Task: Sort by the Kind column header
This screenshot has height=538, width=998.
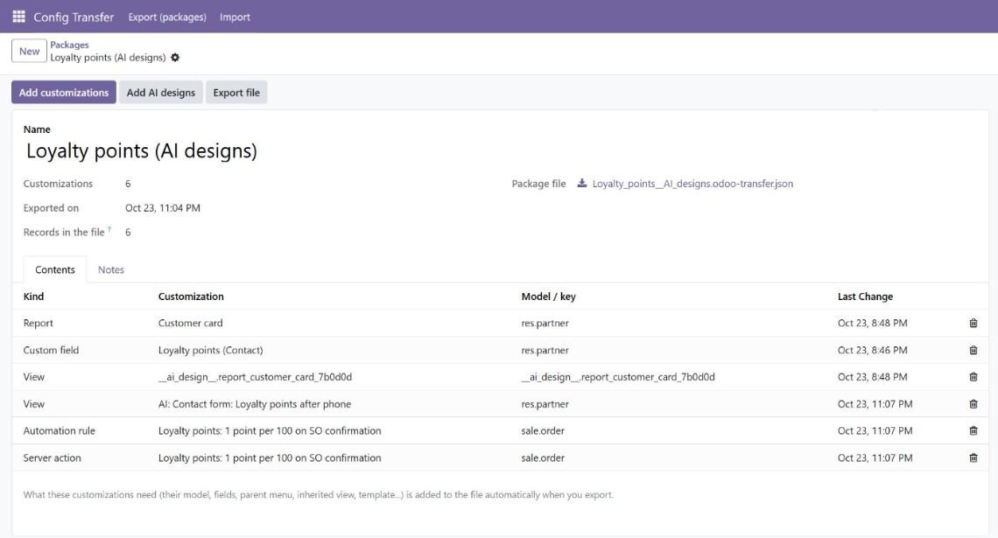Action: (x=34, y=297)
